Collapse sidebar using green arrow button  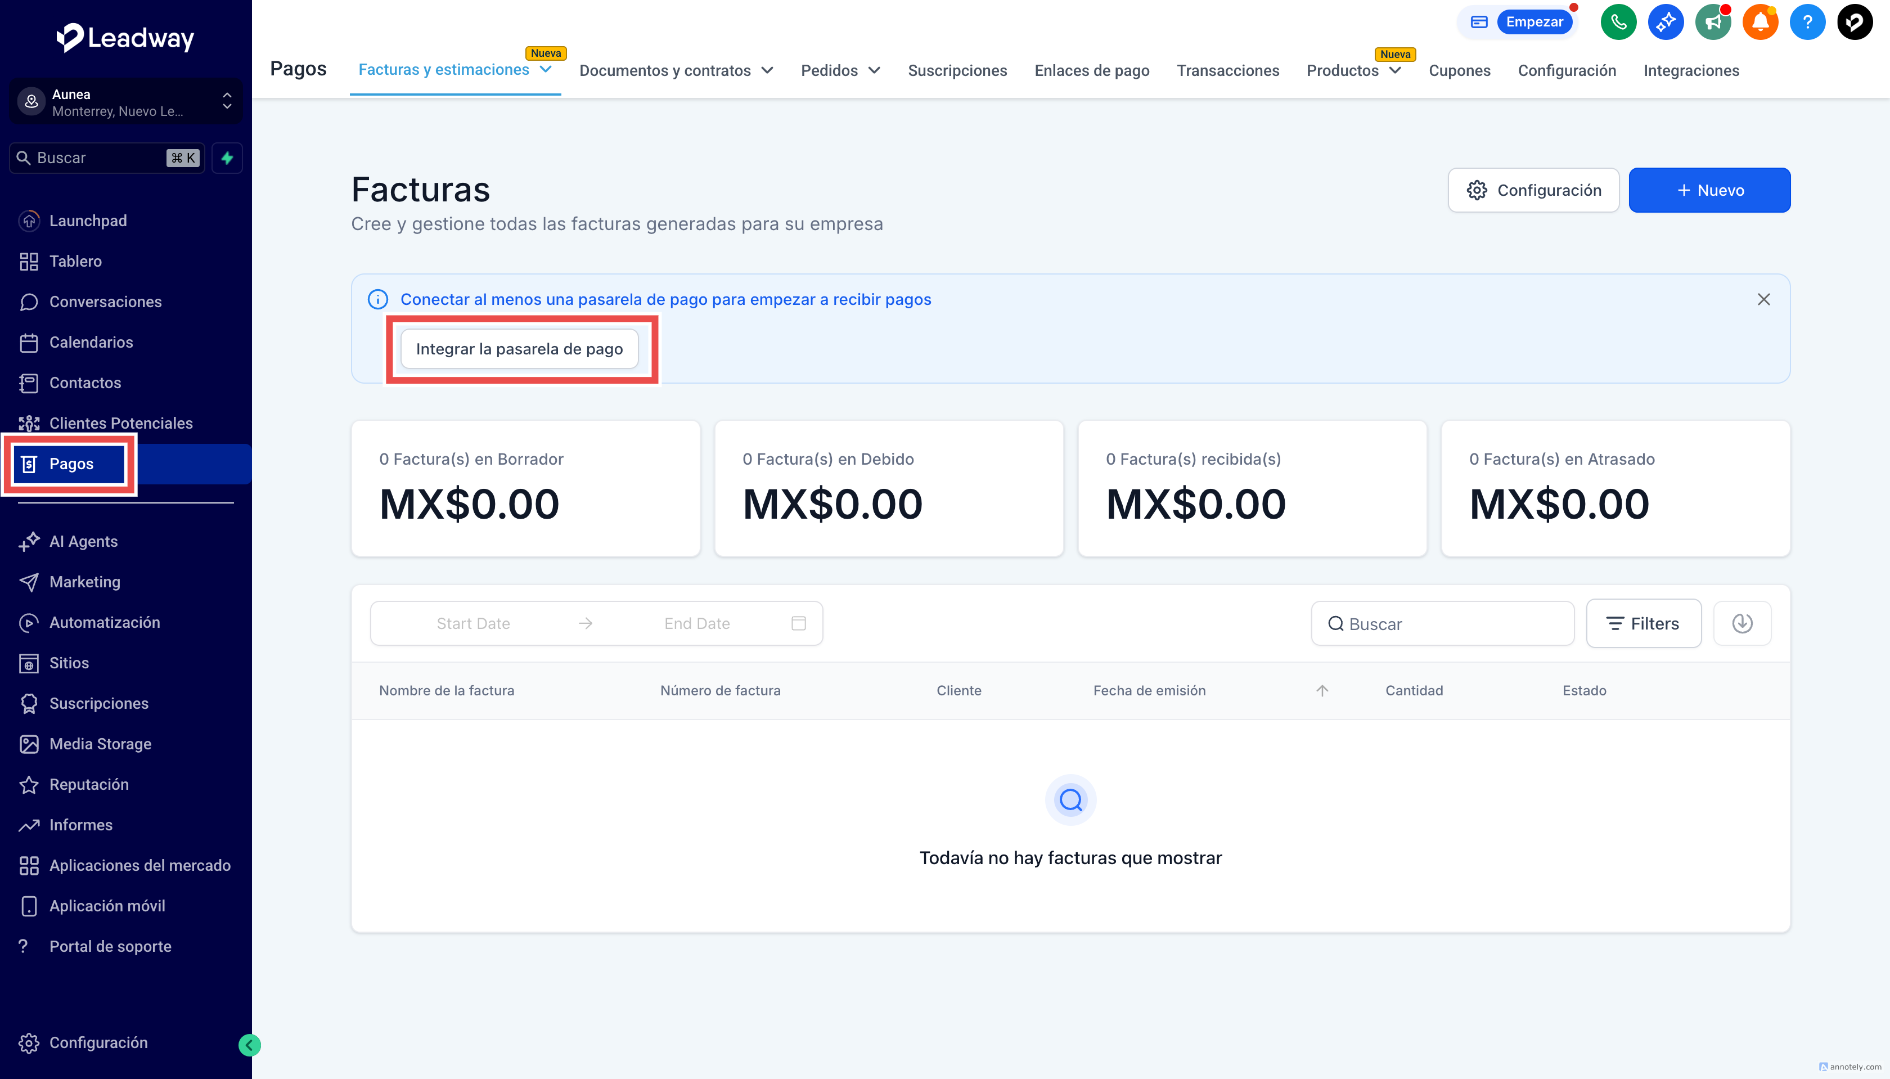click(x=250, y=1045)
